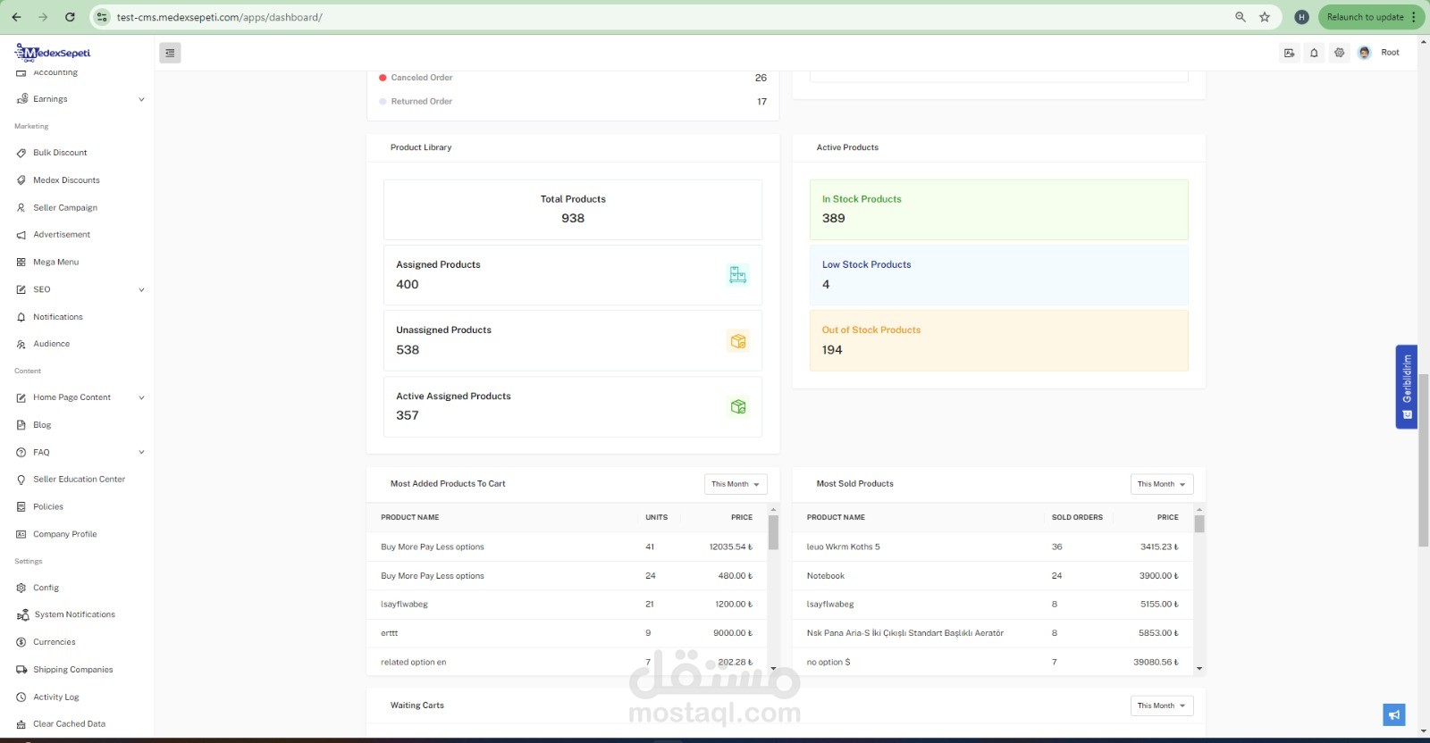This screenshot has width=1430, height=743.
Task: Open the Geribildirim feedback side tab
Action: [1407, 387]
